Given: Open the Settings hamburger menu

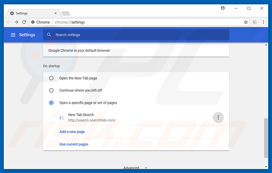Looking at the screenshot, I should click(x=13, y=35).
